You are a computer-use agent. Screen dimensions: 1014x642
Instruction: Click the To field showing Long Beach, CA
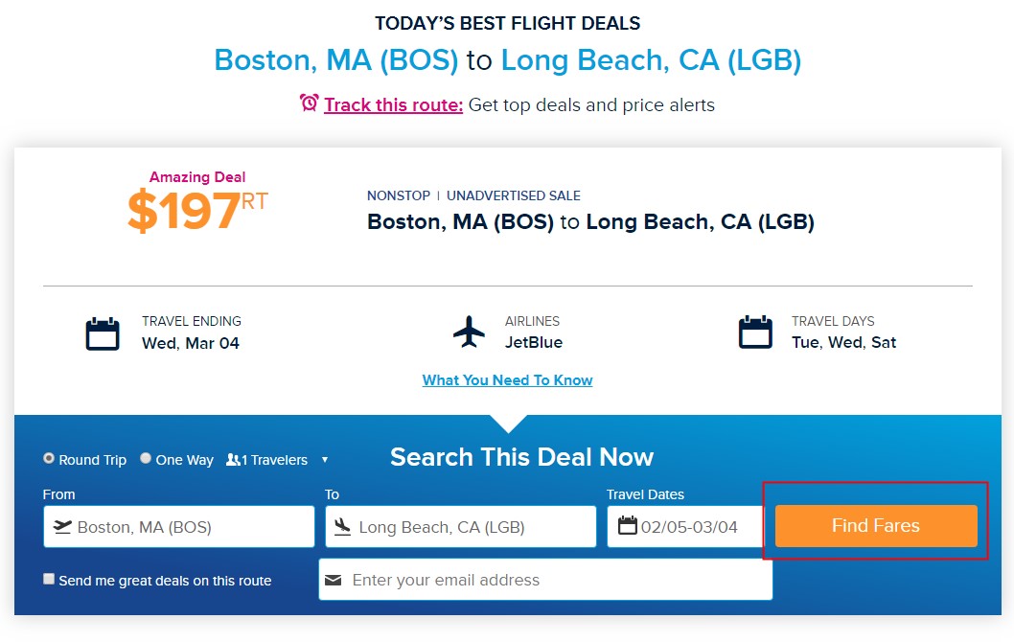(460, 526)
